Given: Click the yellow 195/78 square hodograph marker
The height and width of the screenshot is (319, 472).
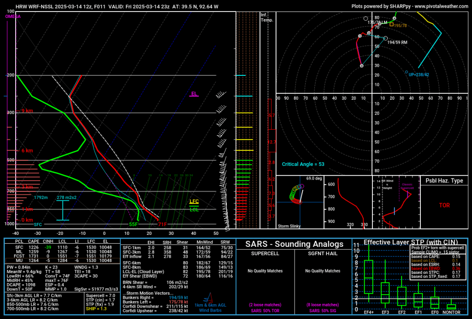Looking at the screenshot, I should 391,24.
